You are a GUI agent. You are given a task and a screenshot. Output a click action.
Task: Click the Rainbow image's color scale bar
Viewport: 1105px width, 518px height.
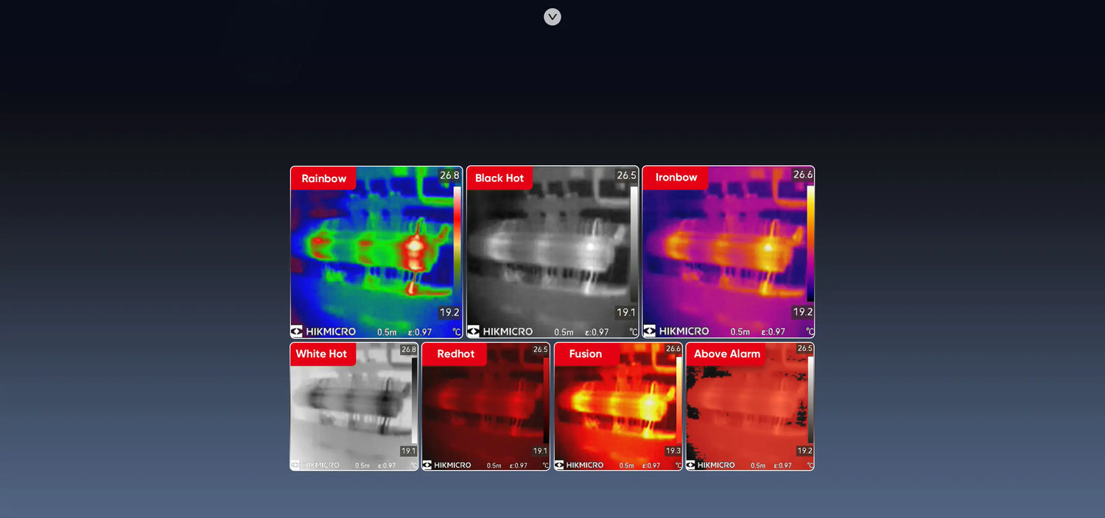tap(457, 243)
